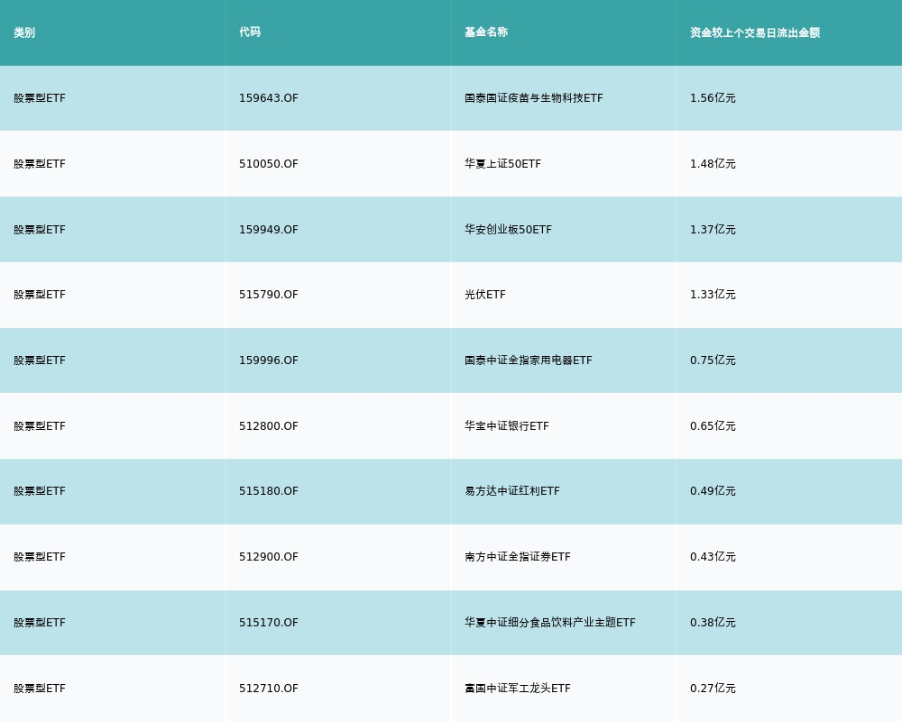Viewport: 902px width, 721px height.
Task: Click fund name 华夏中证细分食品饮料产业主题ETF
Action: pos(550,623)
